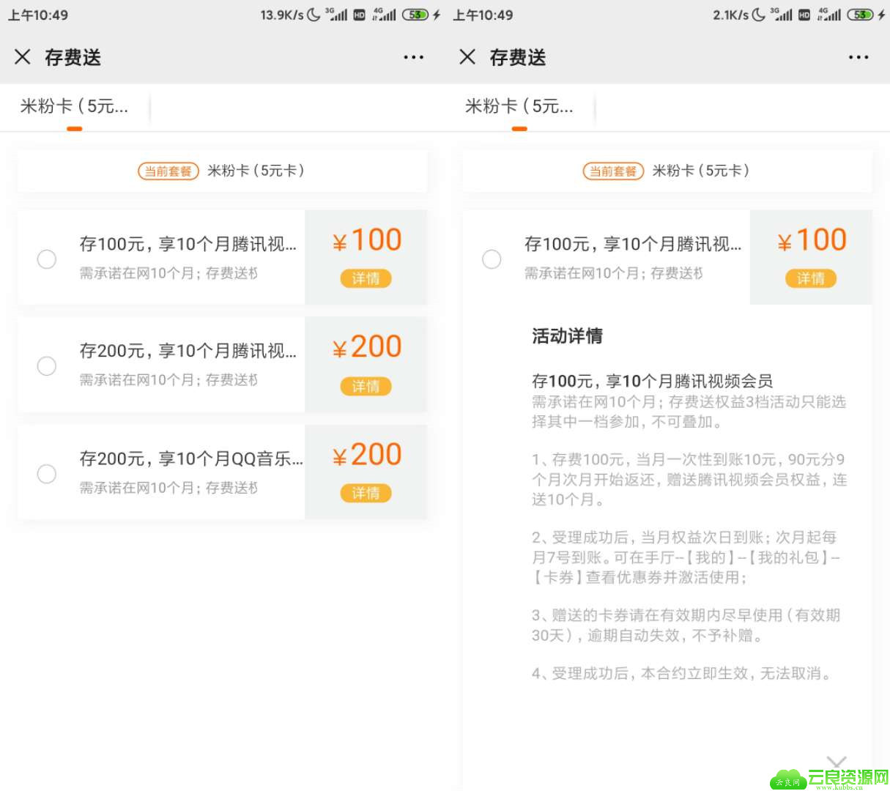Screen dimensions: 890x791
Task: Open 详情 for ¥200 腾讯视频 plan
Action: (x=366, y=386)
